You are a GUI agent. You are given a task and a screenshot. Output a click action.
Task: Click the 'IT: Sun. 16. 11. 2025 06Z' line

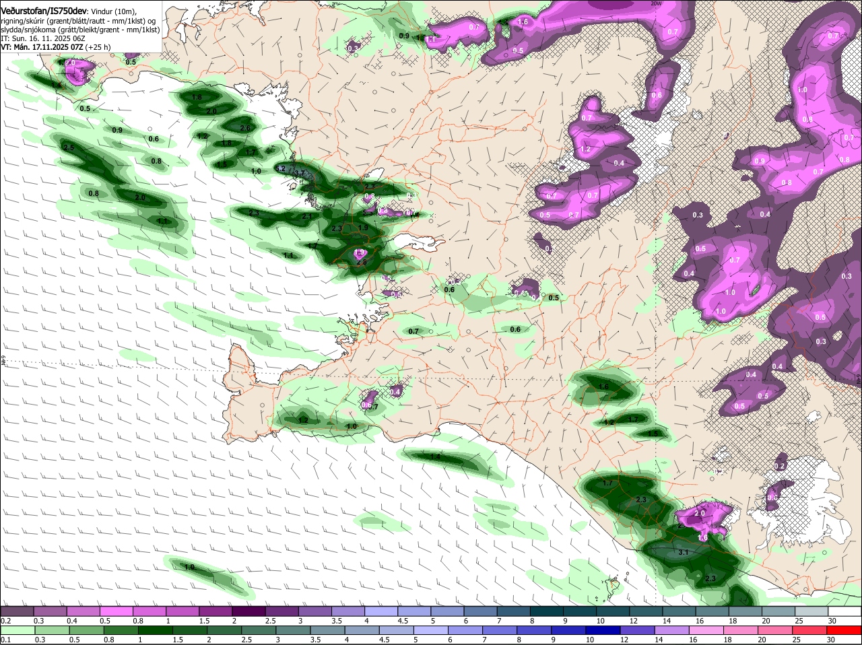43,38
